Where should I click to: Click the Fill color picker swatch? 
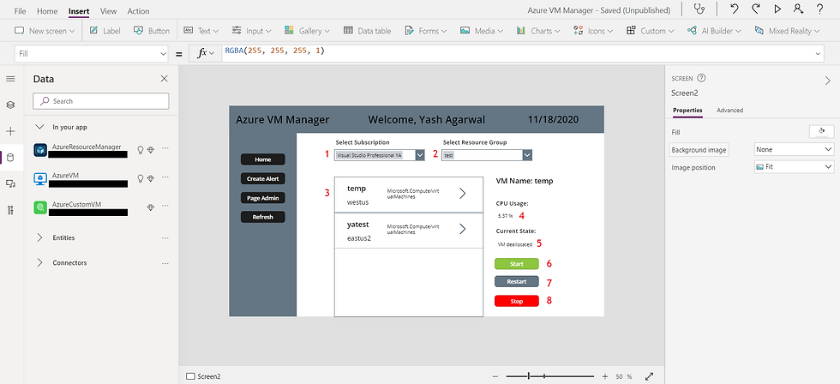click(821, 131)
